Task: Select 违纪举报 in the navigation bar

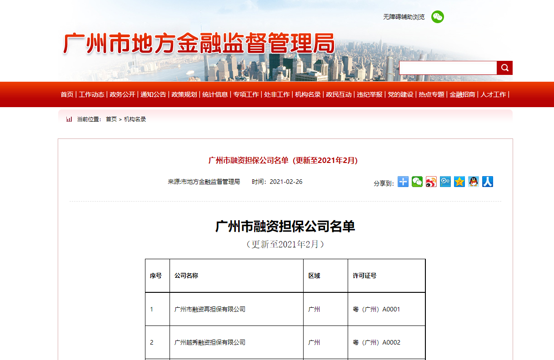Action: (x=369, y=94)
